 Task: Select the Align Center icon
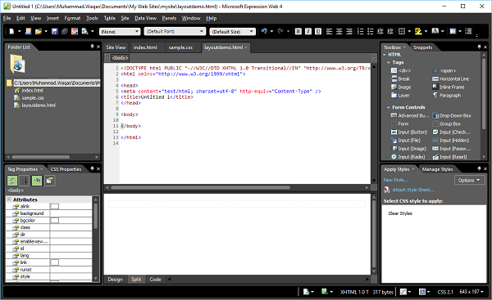339,31
